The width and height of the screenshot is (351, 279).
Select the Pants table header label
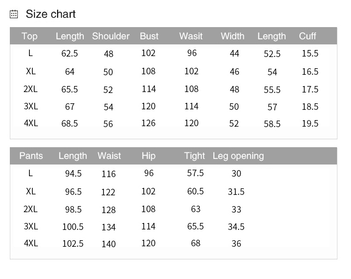31,156
